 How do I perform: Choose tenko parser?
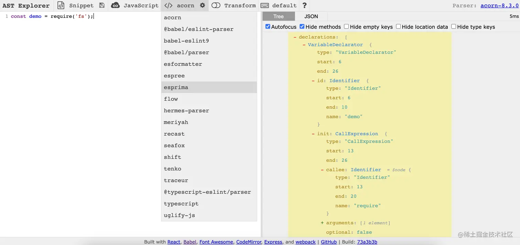tap(209, 169)
